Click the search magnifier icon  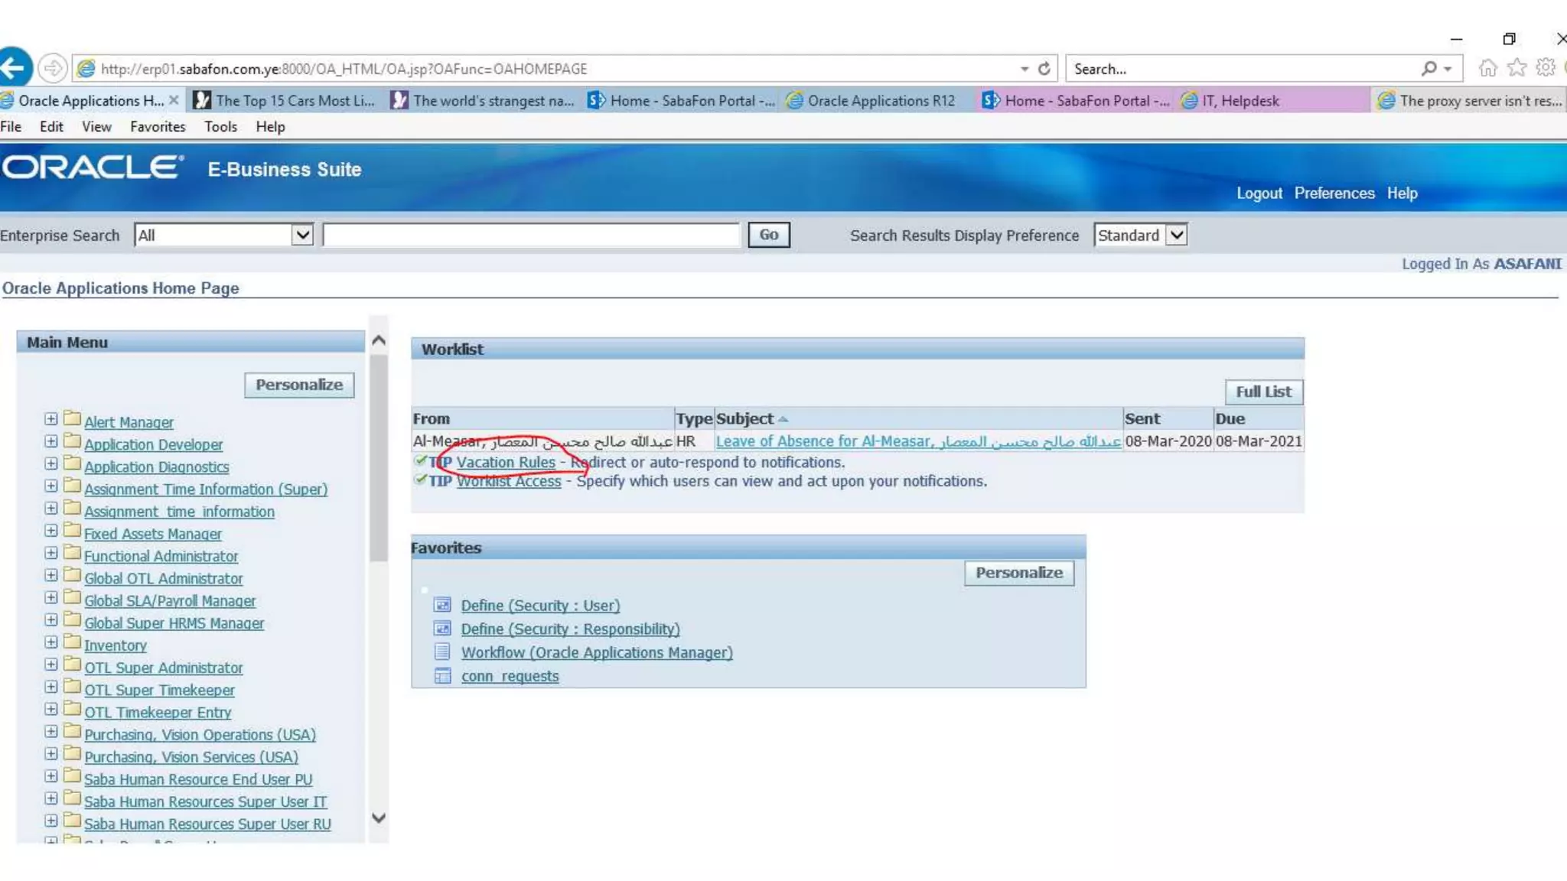coord(1429,69)
